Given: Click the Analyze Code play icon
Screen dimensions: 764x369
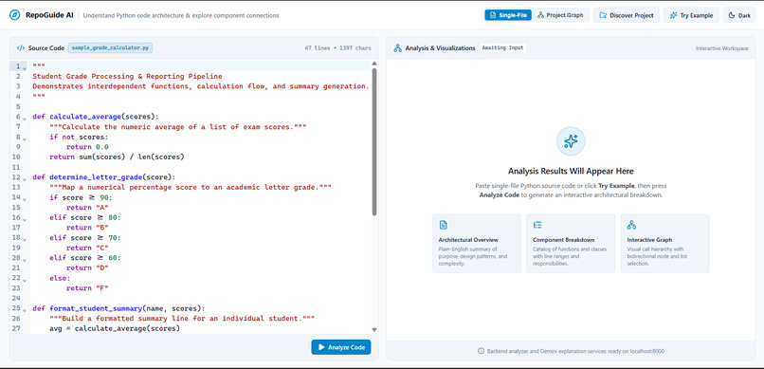Looking at the screenshot, I should [321, 347].
